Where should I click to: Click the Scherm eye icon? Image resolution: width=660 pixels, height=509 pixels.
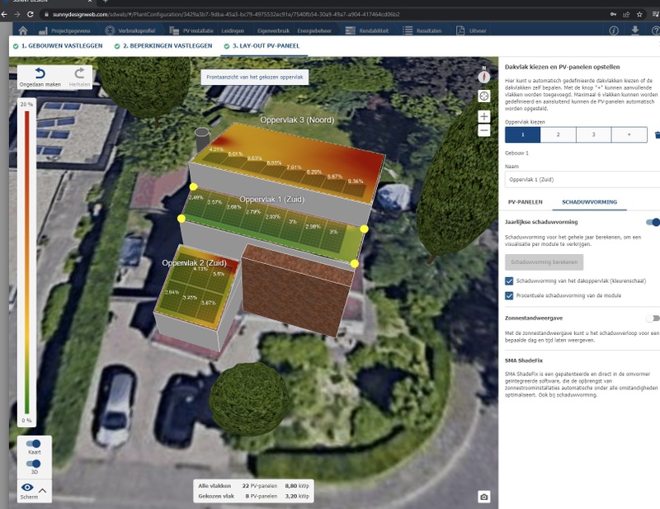click(x=27, y=487)
